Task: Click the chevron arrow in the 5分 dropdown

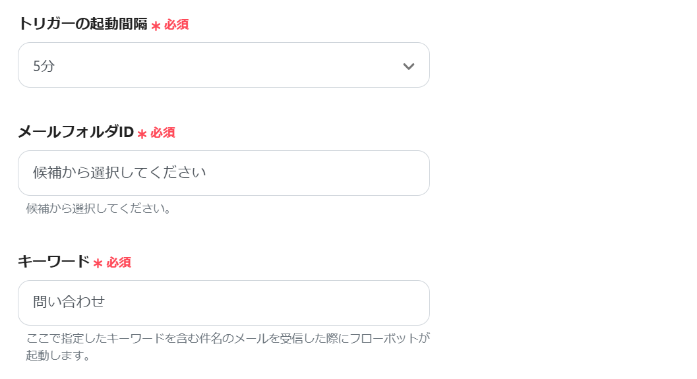Action: point(408,66)
